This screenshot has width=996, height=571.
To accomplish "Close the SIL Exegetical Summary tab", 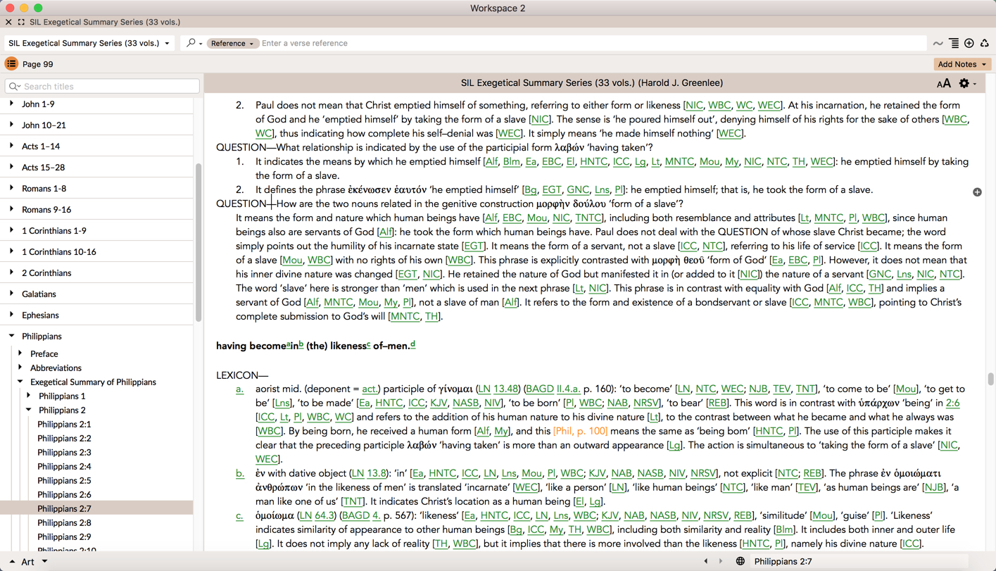I will 8,23.
